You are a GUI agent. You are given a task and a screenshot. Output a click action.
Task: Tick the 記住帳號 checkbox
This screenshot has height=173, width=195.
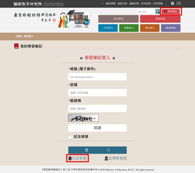70,137
